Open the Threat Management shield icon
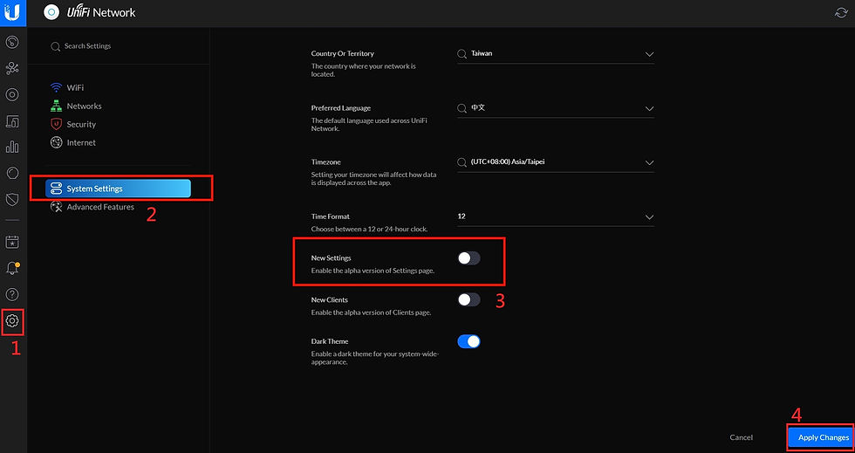Screen dimensions: 855x453 point(12,200)
